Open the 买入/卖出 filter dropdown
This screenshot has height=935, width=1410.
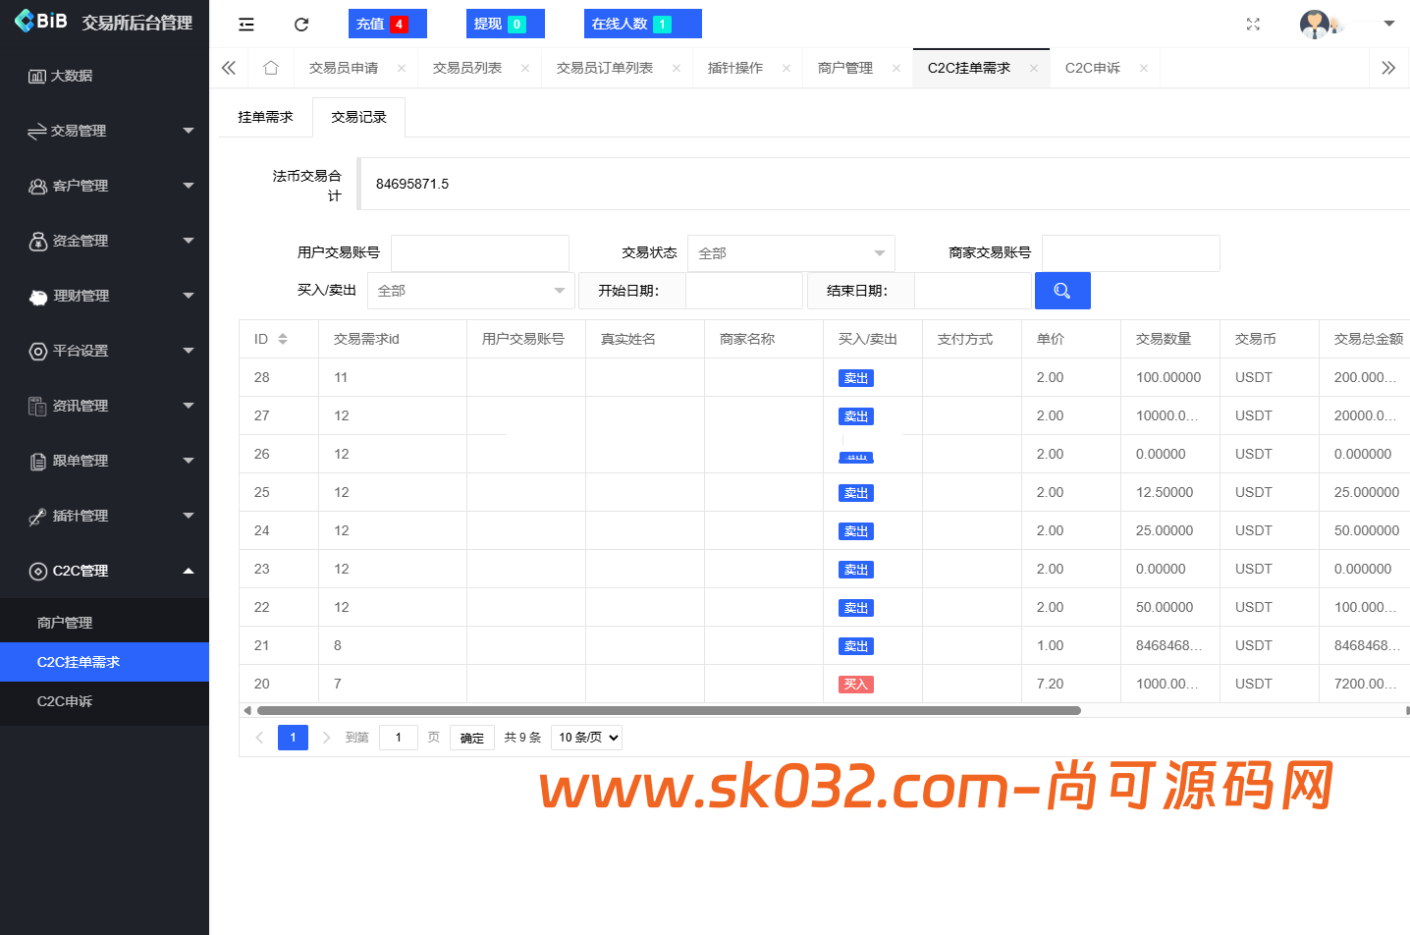[x=470, y=290]
